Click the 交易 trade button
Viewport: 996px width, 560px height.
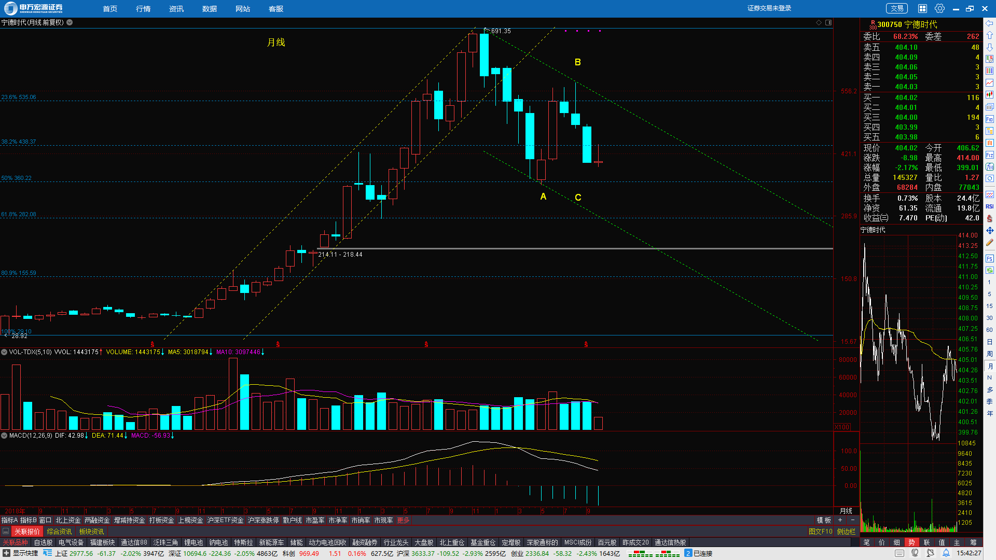897,8
